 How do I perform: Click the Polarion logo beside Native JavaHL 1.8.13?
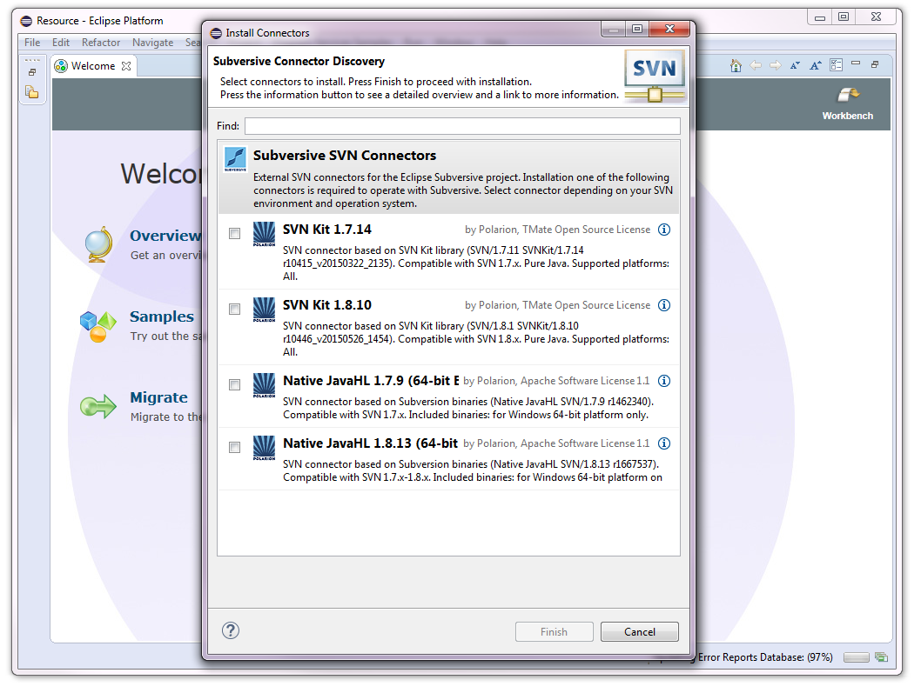pyautogui.click(x=264, y=448)
